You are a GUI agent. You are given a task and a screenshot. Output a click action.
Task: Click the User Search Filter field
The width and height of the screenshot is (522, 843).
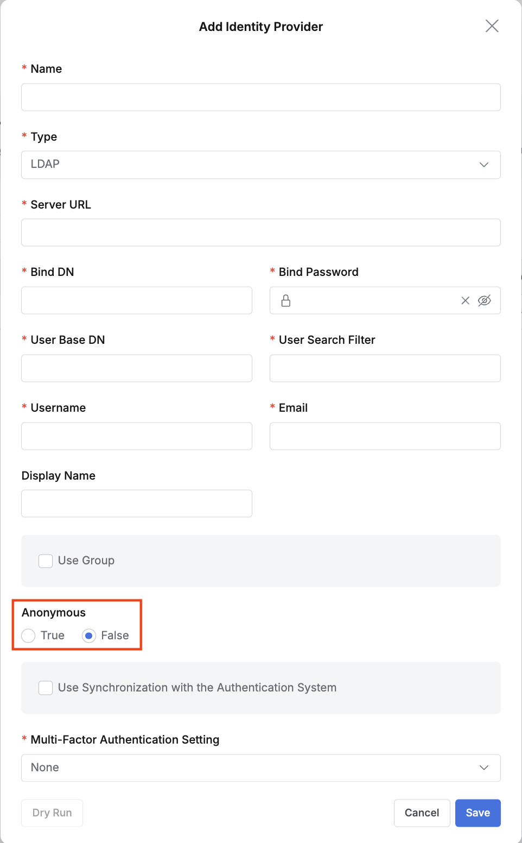(x=385, y=368)
